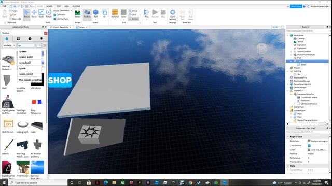Click the blue SHOP button in viewport

point(60,80)
